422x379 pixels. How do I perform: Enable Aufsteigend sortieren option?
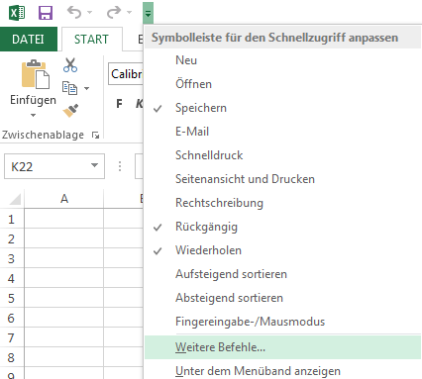(x=283, y=274)
